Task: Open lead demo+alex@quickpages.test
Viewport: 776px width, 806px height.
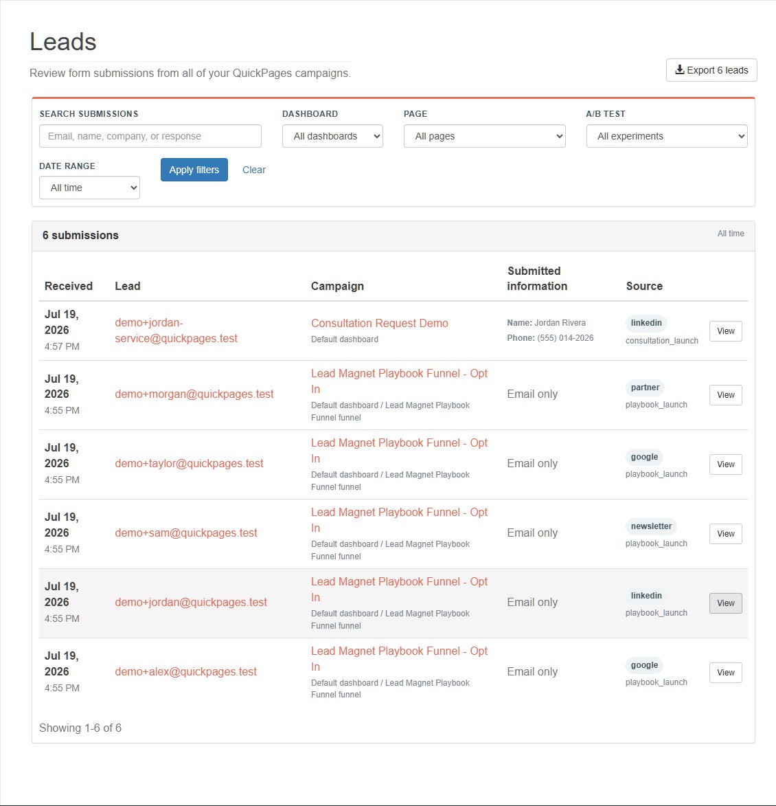Action: click(185, 672)
